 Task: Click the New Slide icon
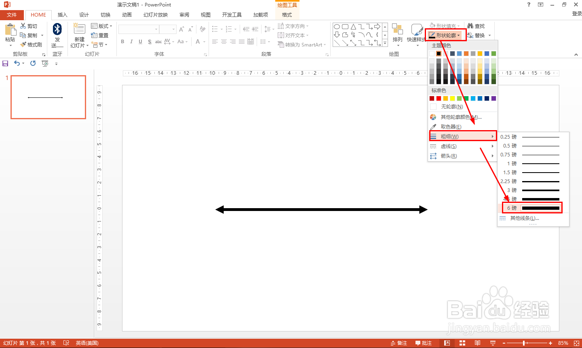coord(79,29)
